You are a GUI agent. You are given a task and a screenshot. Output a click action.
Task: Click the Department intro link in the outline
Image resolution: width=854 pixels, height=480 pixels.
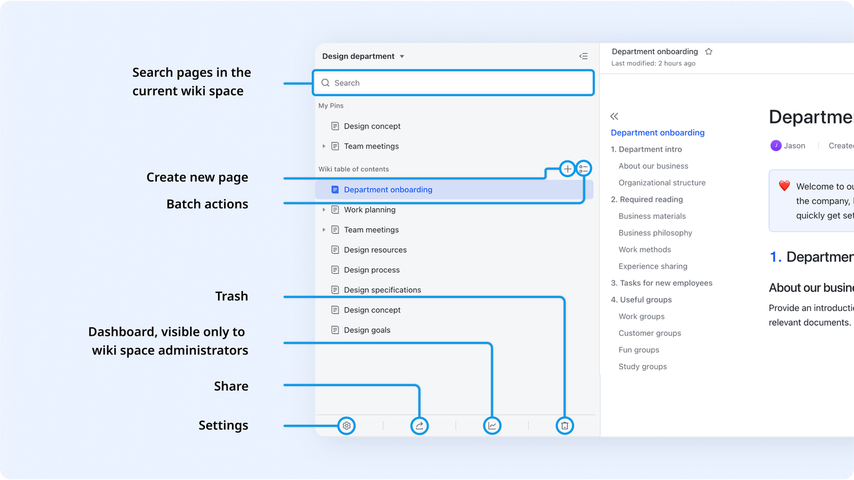click(x=646, y=149)
